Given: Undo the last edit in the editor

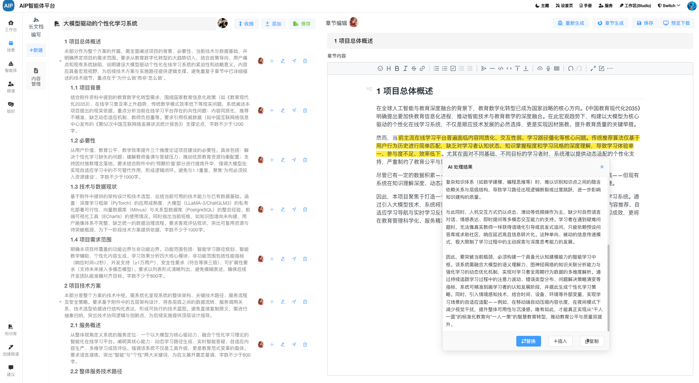Looking at the screenshot, I should click(x=571, y=69).
